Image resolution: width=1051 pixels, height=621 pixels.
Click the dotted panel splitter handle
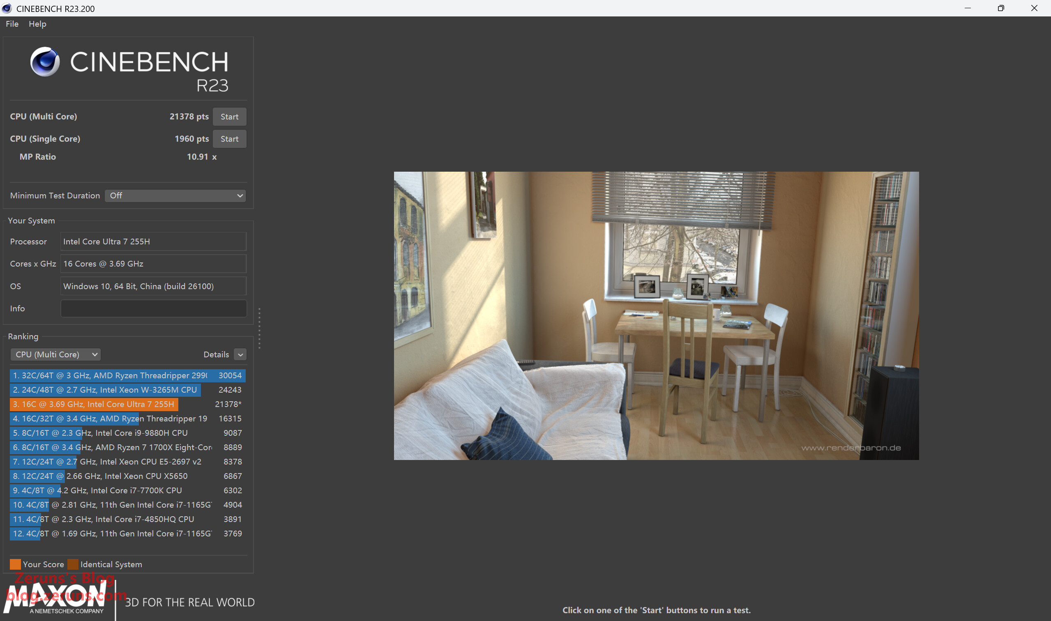[260, 328]
